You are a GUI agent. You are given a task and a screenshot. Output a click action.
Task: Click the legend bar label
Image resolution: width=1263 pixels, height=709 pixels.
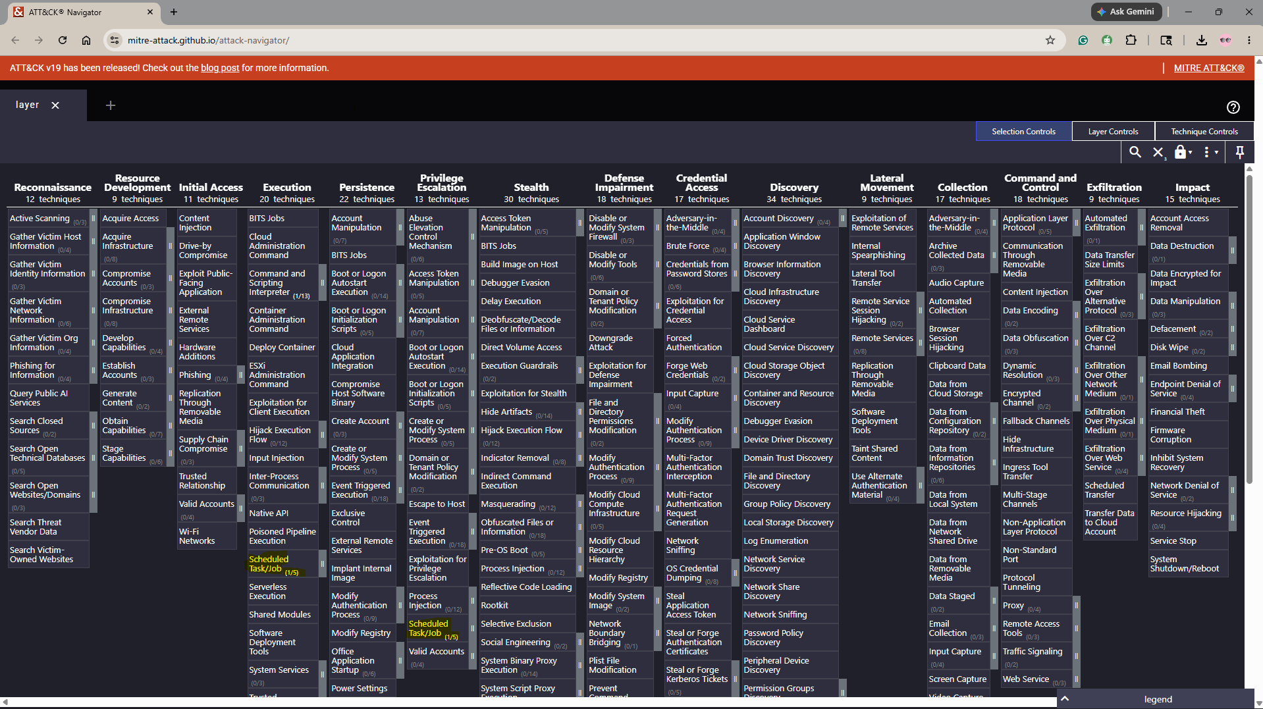(x=1158, y=699)
